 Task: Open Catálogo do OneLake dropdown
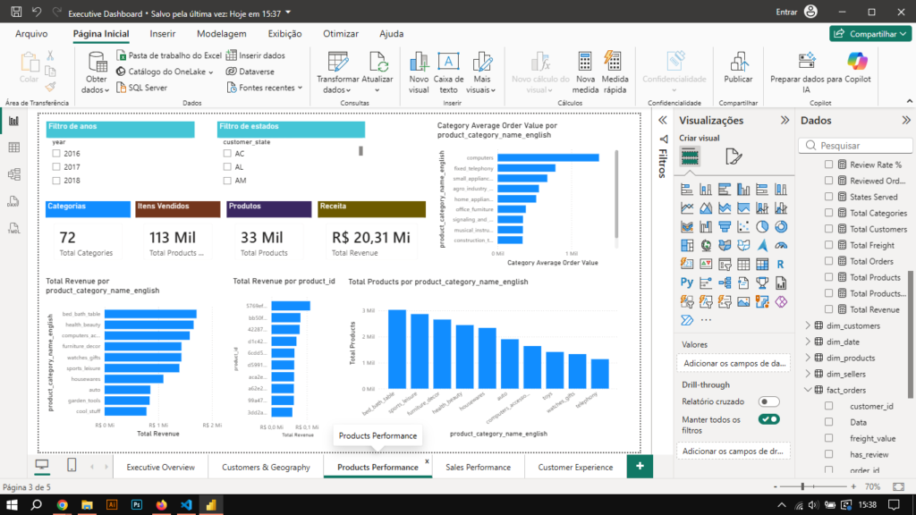(x=165, y=72)
